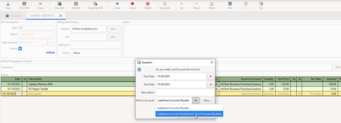Image resolution: width=341 pixels, height=123 pixels.
Task: Click the Description field in dialog
Action: tap(185, 92)
